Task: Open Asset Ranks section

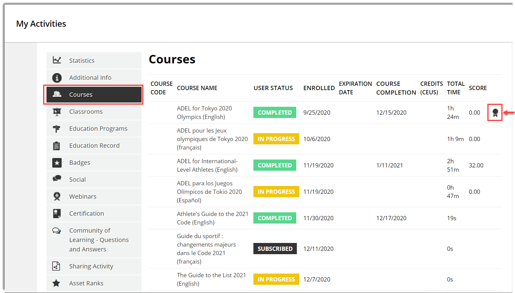Action: tap(94, 283)
